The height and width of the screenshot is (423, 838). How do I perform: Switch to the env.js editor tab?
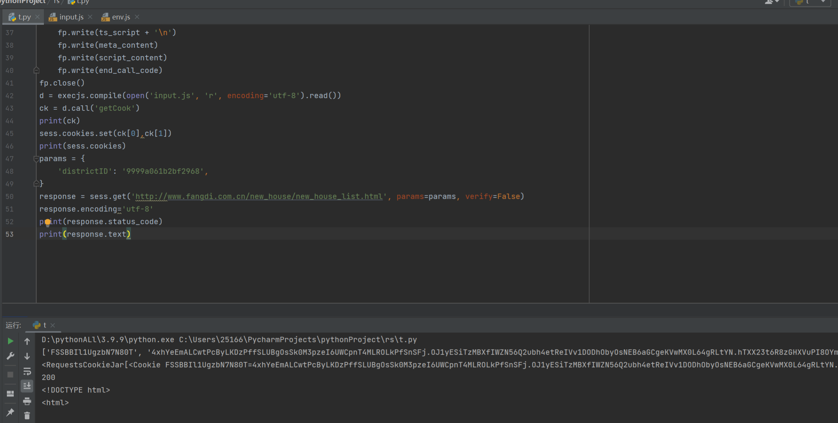click(x=121, y=17)
